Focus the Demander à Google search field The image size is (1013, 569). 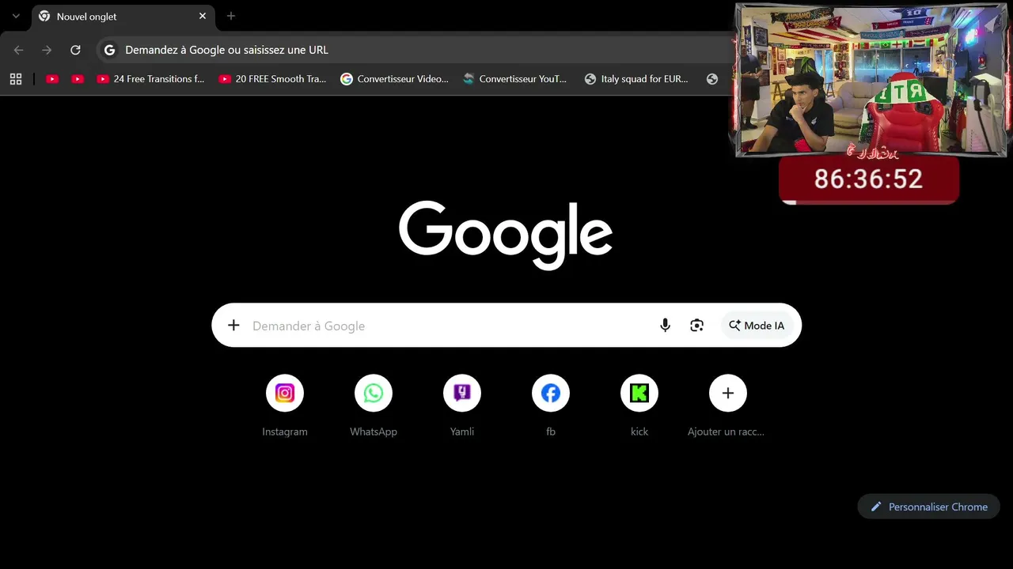(506, 326)
